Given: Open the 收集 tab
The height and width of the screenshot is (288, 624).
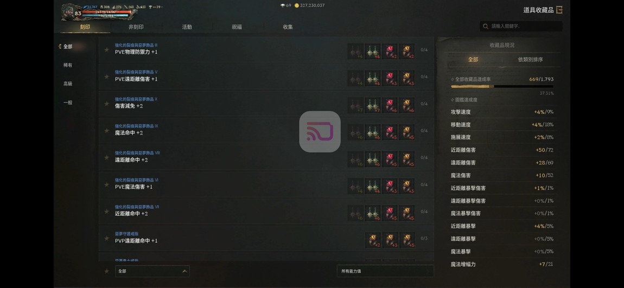Looking at the screenshot, I should 288,27.
